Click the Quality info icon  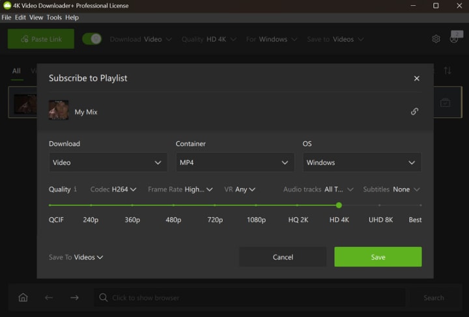(x=75, y=189)
